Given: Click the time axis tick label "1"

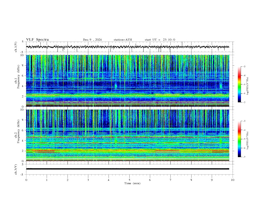Looking at the screenshot, I should (x=47, y=180).
